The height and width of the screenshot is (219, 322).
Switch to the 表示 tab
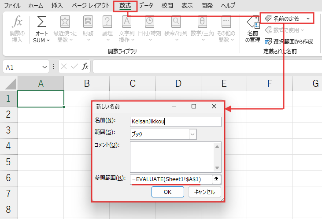coord(187,6)
